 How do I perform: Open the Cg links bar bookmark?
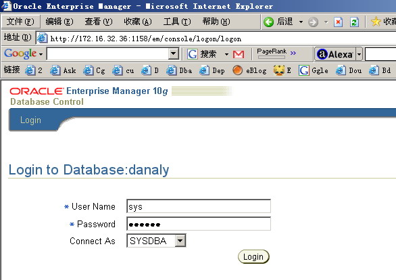pos(94,70)
